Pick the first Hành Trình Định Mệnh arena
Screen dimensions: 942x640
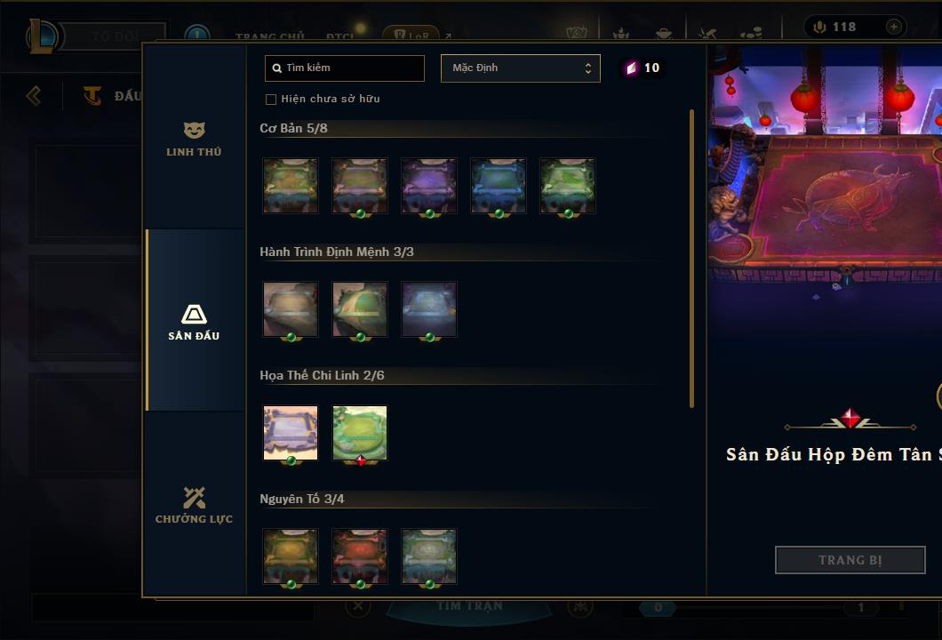(x=291, y=309)
